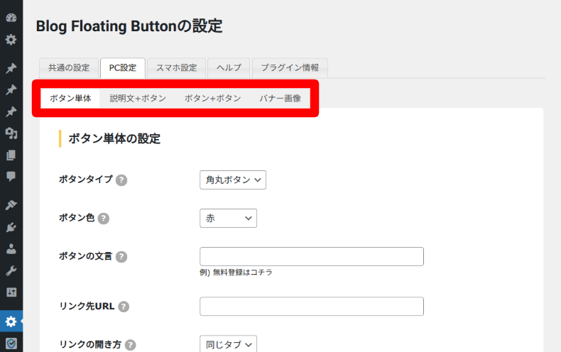This screenshot has width=561, height=352.
Task: Switch to the スマホ設定 tab
Action: tap(176, 67)
